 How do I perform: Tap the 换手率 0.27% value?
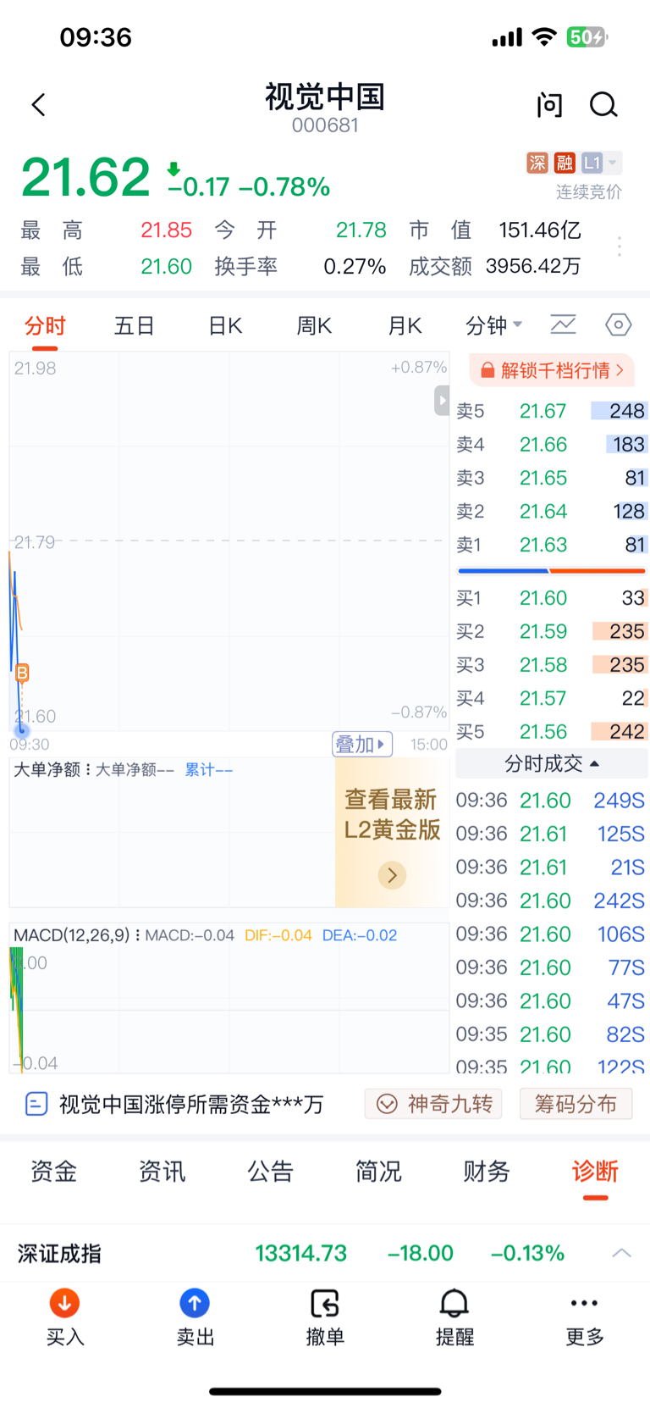[355, 267]
